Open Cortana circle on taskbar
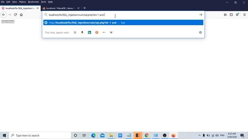 tap(76, 136)
